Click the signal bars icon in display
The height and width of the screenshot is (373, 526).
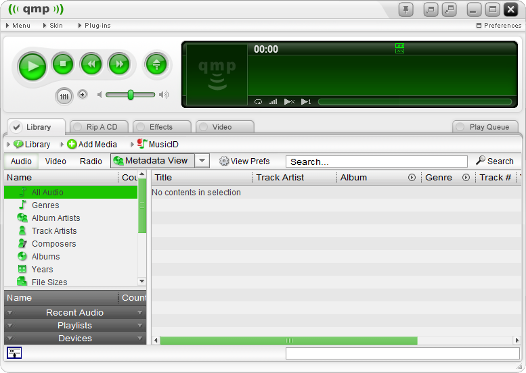[x=273, y=101]
